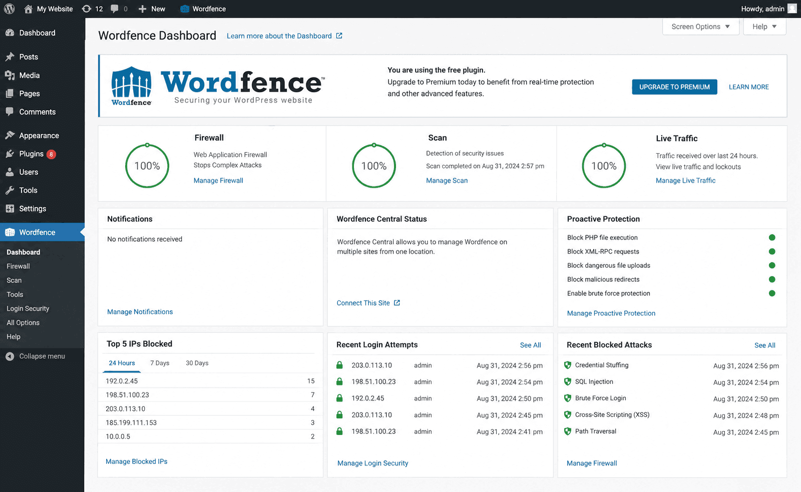The image size is (801, 492).
Task: Click blocked IP row 192.0.2.45
Action: click(210, 381)
